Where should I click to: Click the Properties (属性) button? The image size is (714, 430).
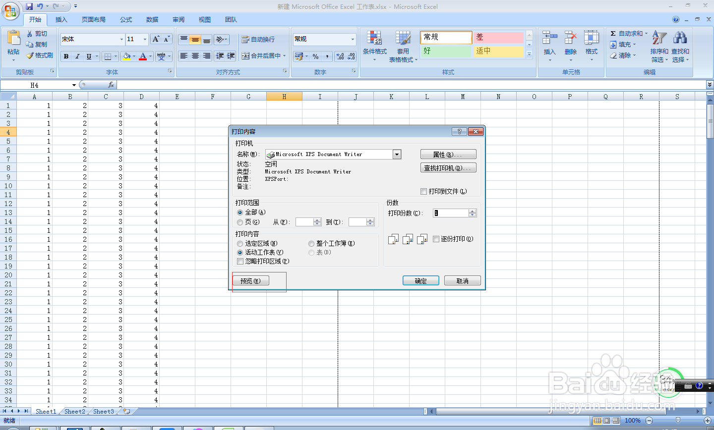point(448,155)
